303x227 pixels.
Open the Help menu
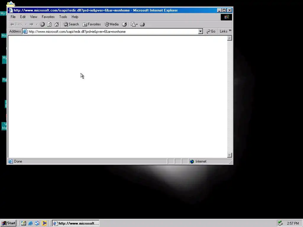(x=75, y=17)
